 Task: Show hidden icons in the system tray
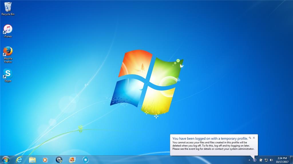pyautogui.click(x=249, y=160)
